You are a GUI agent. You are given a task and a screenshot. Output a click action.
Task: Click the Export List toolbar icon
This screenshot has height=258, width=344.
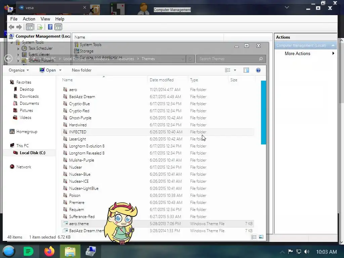(40, 27)
